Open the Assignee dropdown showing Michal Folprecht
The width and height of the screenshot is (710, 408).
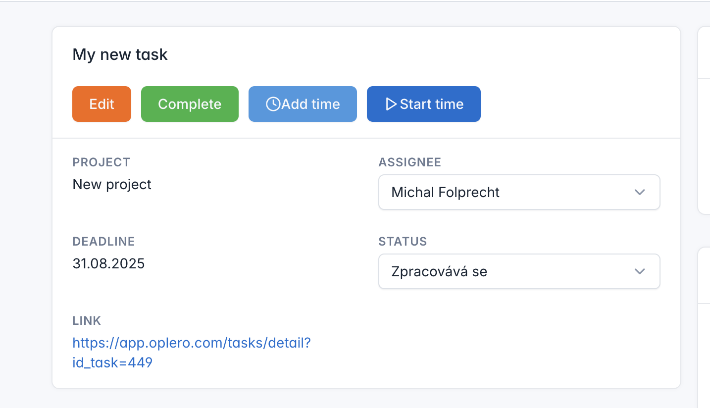(x=519, y=192)
